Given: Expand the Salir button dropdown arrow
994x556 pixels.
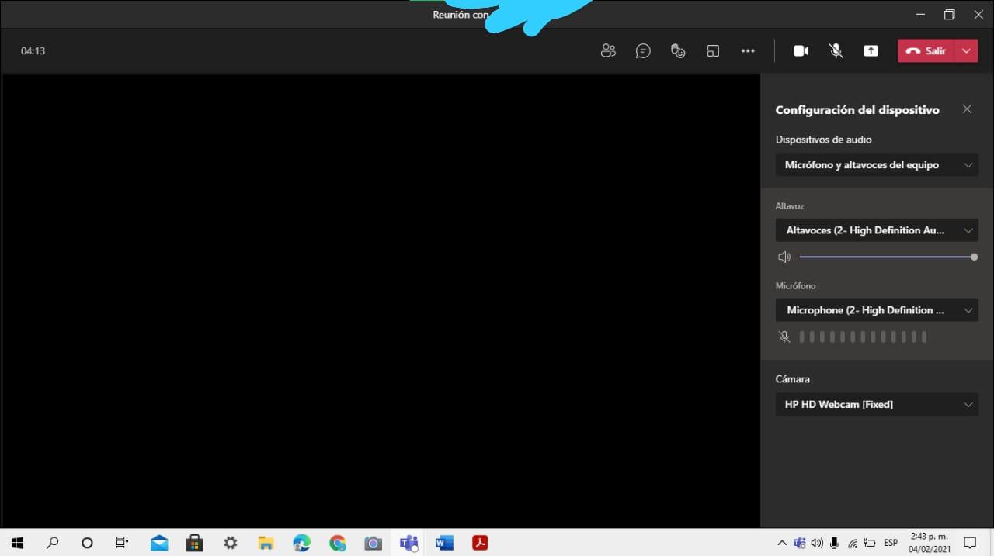Looking at the screenshot, I should (x=967, y=50).
